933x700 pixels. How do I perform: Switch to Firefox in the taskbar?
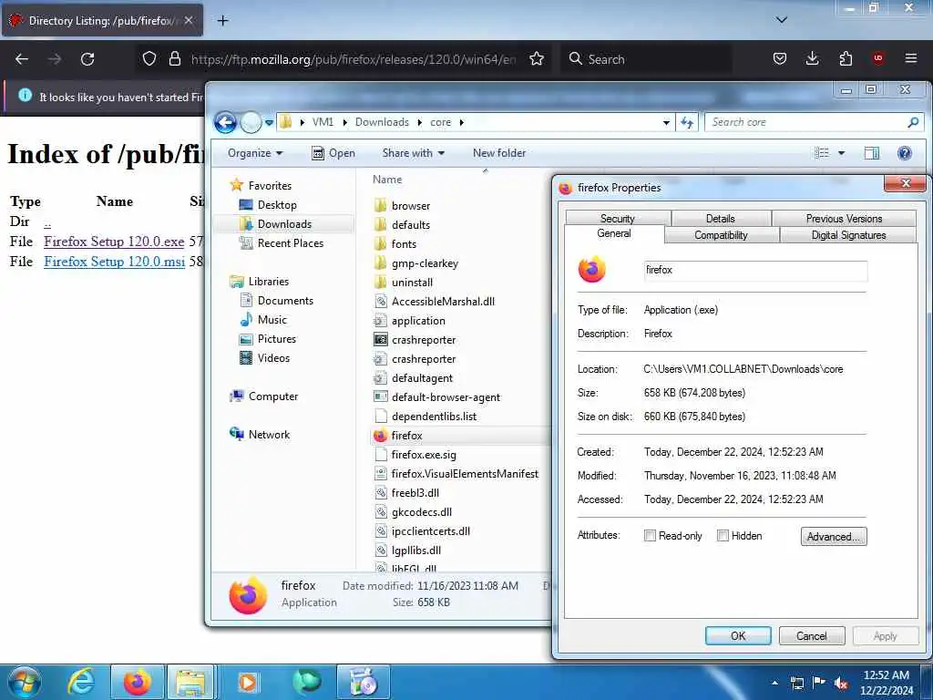point(138,682)
